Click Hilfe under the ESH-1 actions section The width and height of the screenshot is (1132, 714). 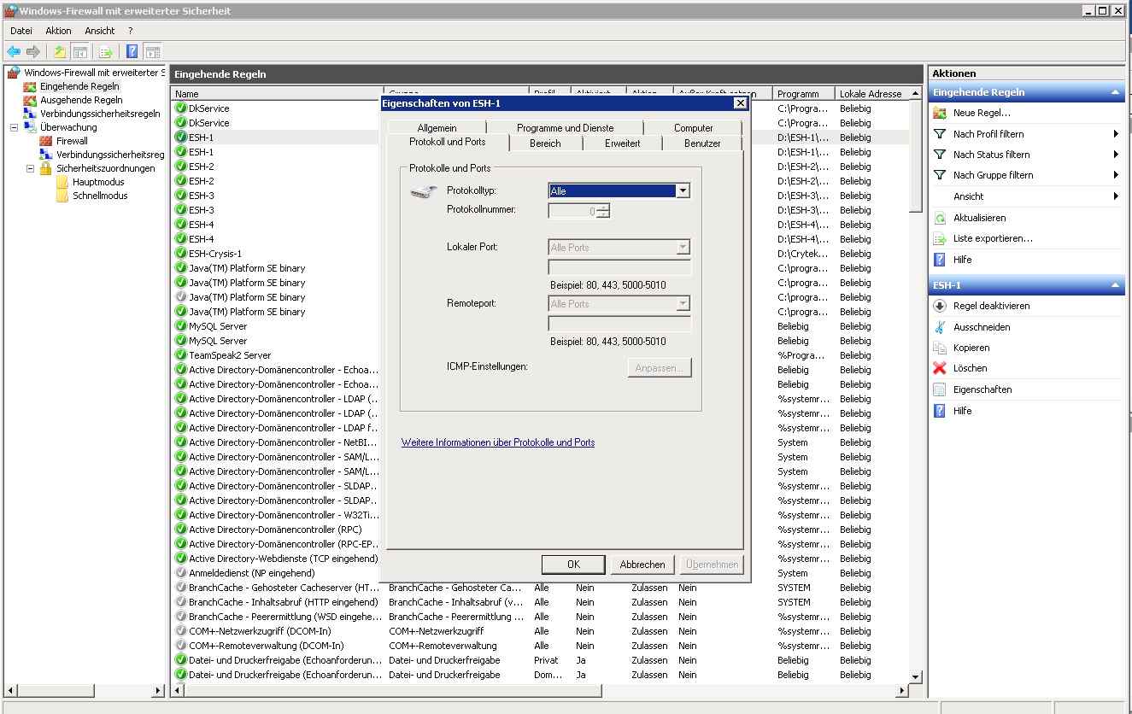(962, 411)
